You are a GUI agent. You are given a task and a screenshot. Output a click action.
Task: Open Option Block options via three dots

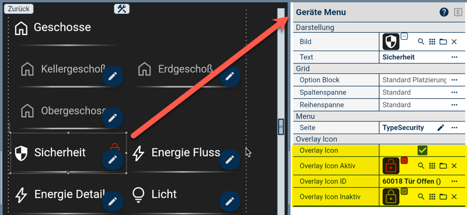(x=454, y=80)
